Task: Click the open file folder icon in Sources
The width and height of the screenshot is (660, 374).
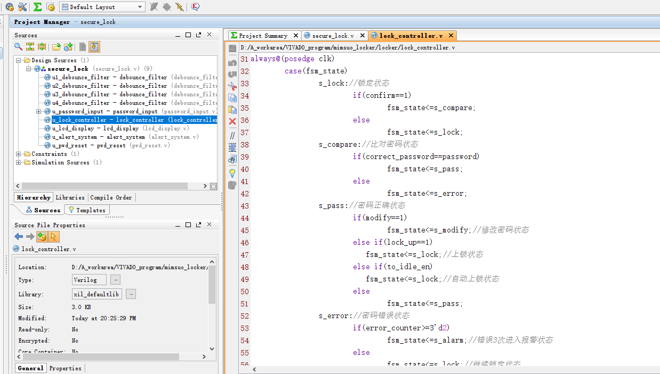Action: point(56,47)
